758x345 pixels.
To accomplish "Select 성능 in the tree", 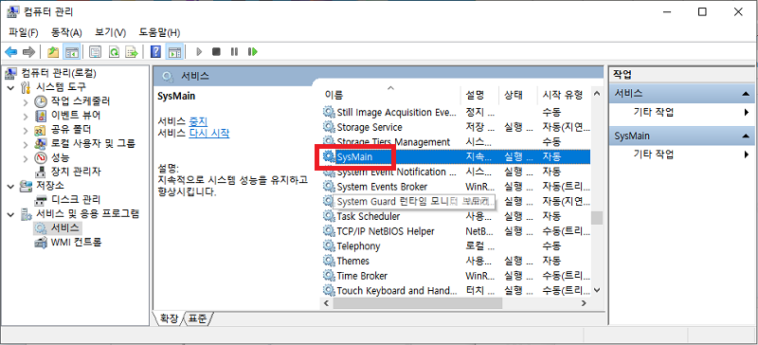I will pyautogui.click(x=60, y=157).
